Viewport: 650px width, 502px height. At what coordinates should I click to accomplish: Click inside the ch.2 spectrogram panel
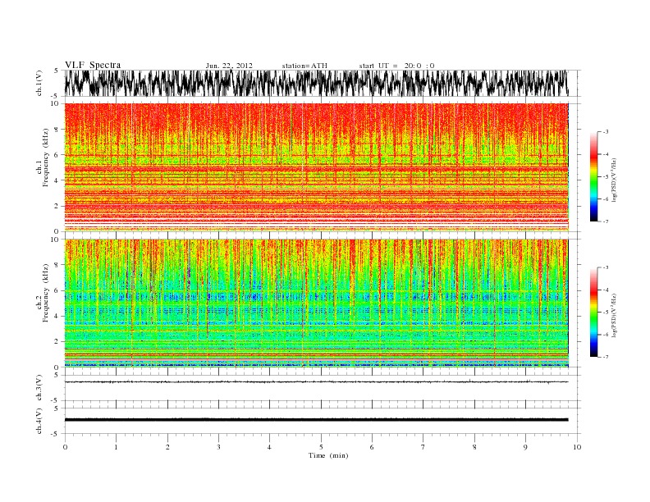click(x=317, y=303)
